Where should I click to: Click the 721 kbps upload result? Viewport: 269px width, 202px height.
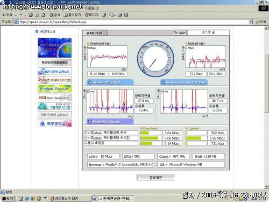click(196, 74)
